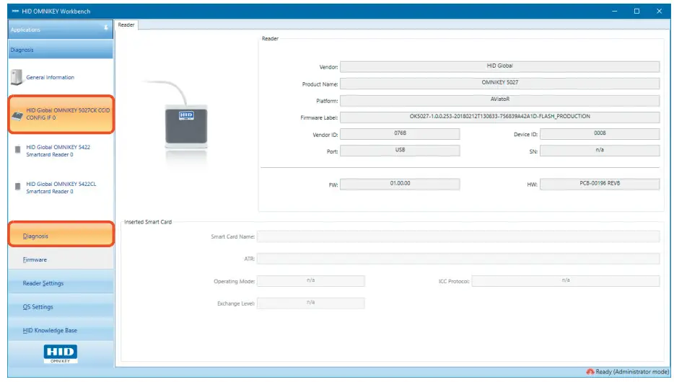Close the HID OMNIKEY Workbench window

[659, 11]
